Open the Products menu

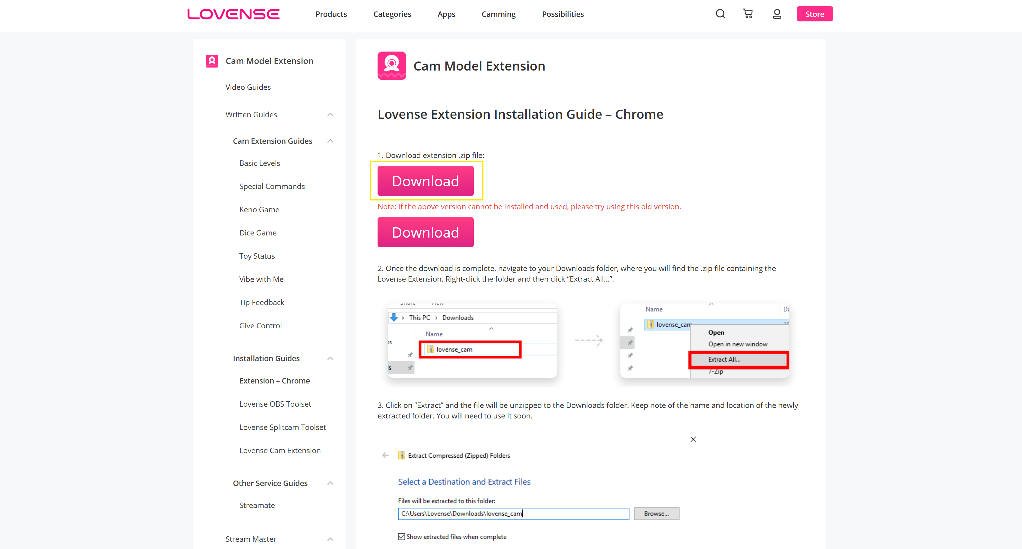point(331,14)
